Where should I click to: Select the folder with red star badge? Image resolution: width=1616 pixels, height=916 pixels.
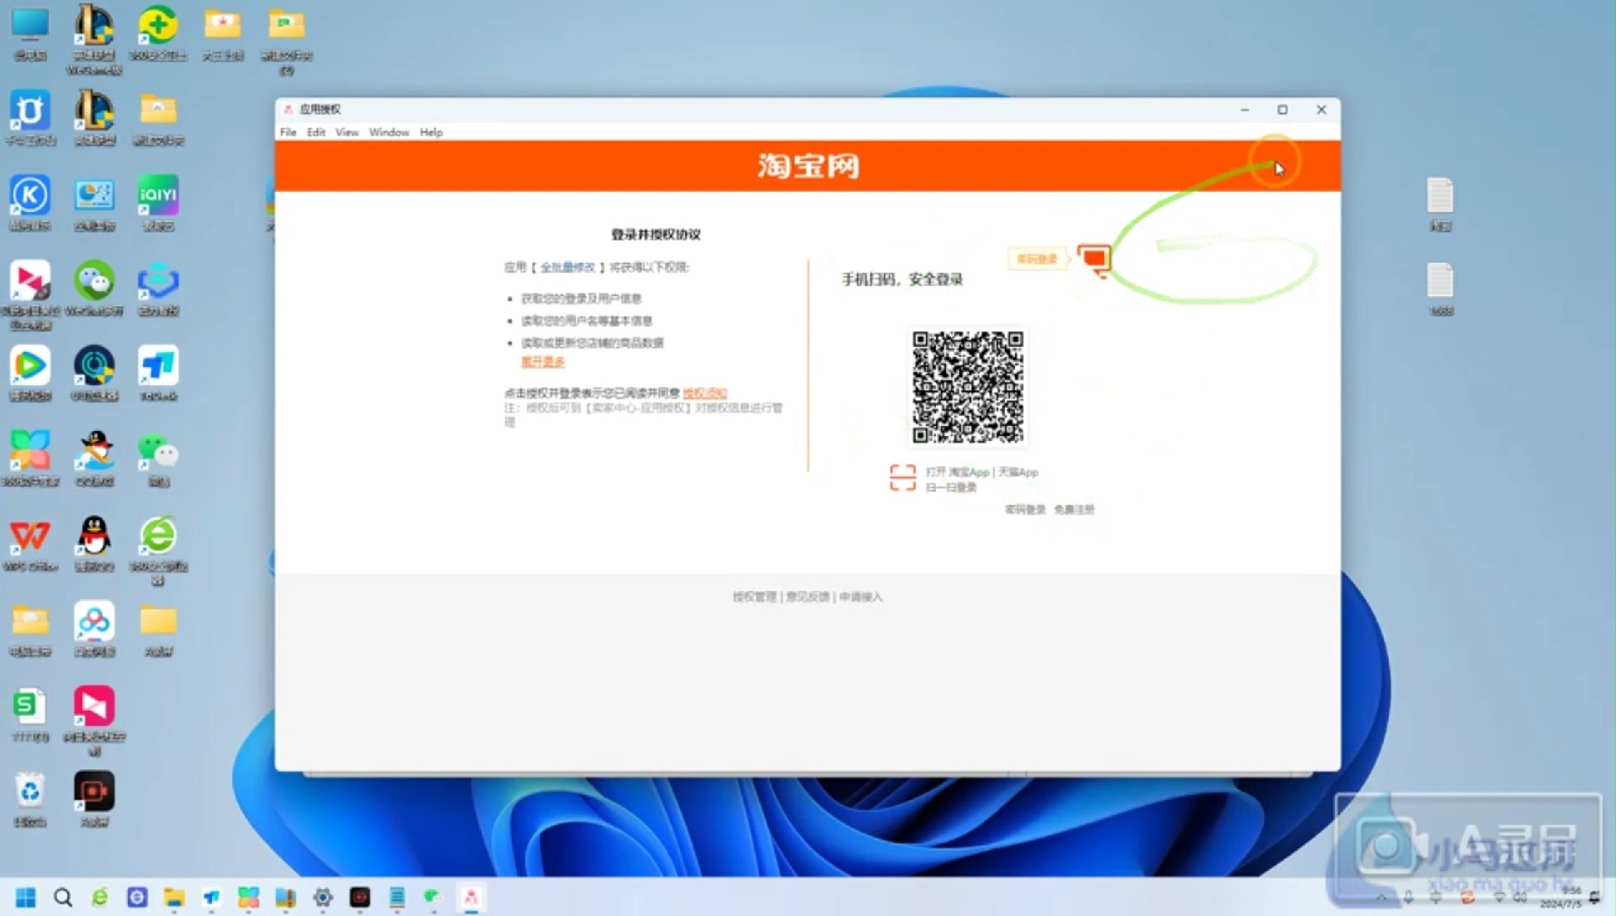pos(223,34)
